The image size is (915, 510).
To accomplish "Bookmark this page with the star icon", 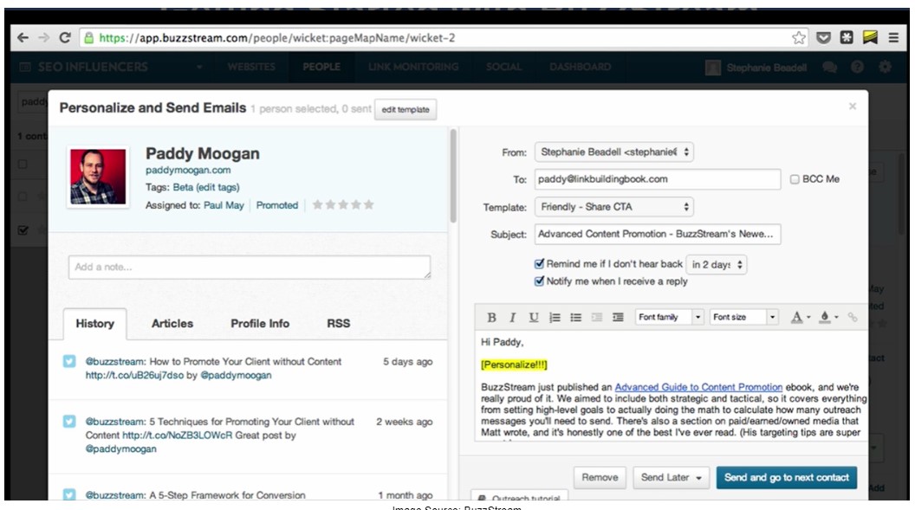I will tap(799, 38).
